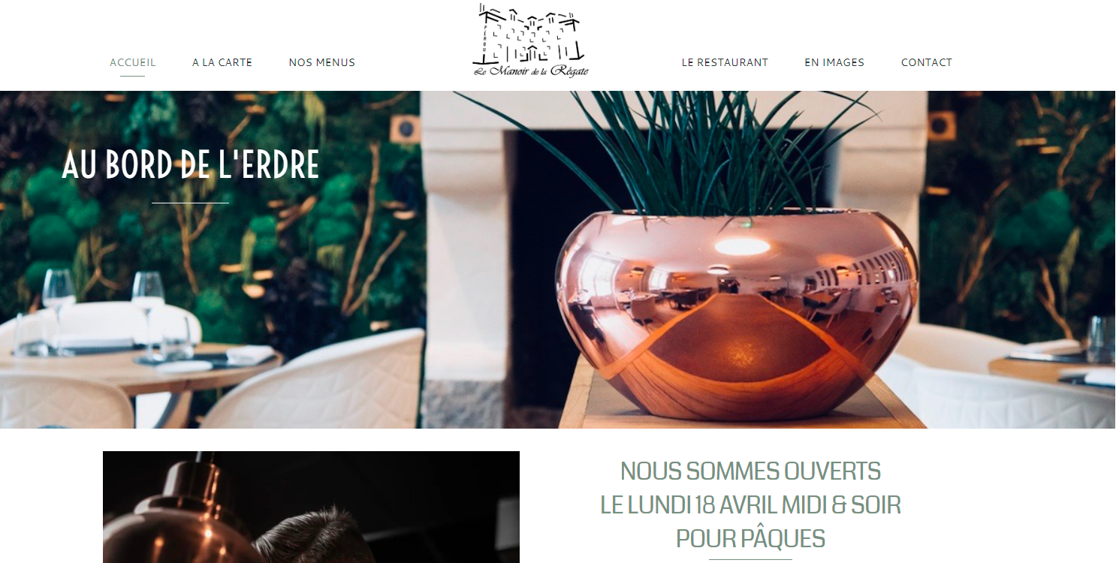Screen dimensions: 1119x563
Task: Click the divider line beneath POUR PÂQUES
Action: 750,559
